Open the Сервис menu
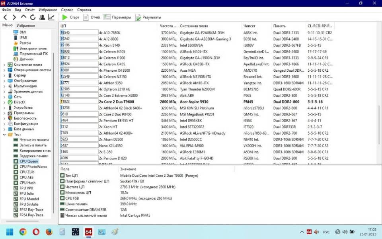This screenshot has width=382, height=239. coord(67,10)
